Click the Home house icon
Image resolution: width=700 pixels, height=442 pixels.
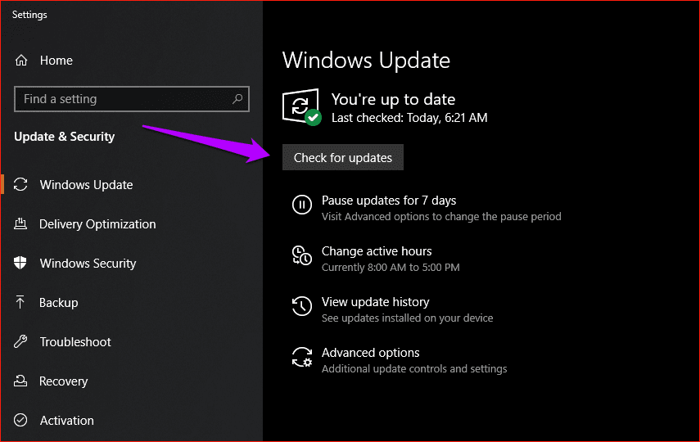click(21, 61)
